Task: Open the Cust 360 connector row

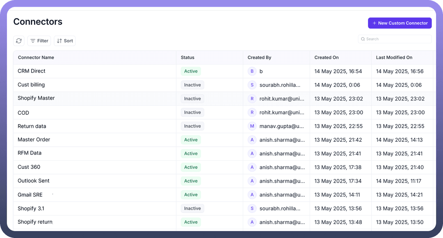Action: tap(29, 167)
